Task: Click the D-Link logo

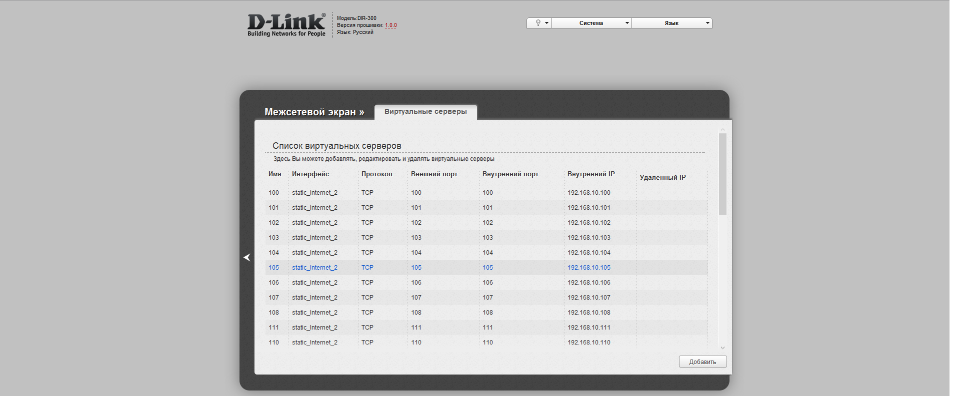Action: 286,25
